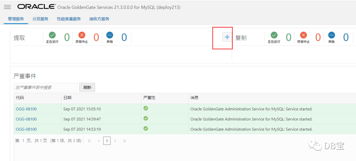Click severity check icon for 15:05:10 event

[x=146, y=108]
